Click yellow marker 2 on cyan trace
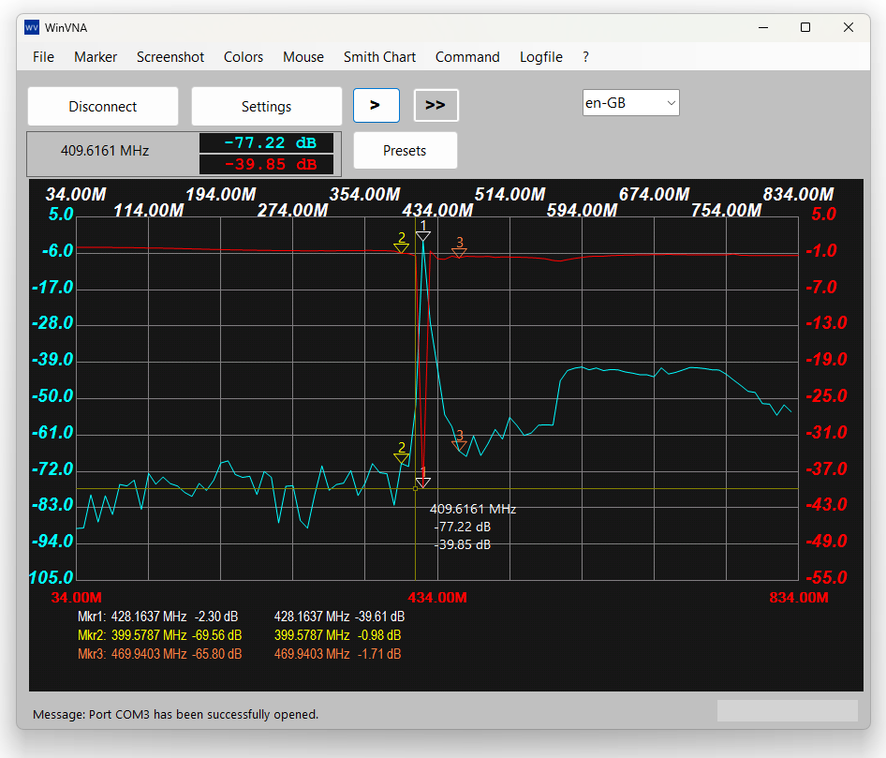Image resolution: width=886 pixels, height=758 pixels. 402,457
